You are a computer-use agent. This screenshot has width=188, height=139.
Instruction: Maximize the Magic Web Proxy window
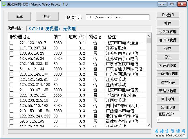pos(172,4)
